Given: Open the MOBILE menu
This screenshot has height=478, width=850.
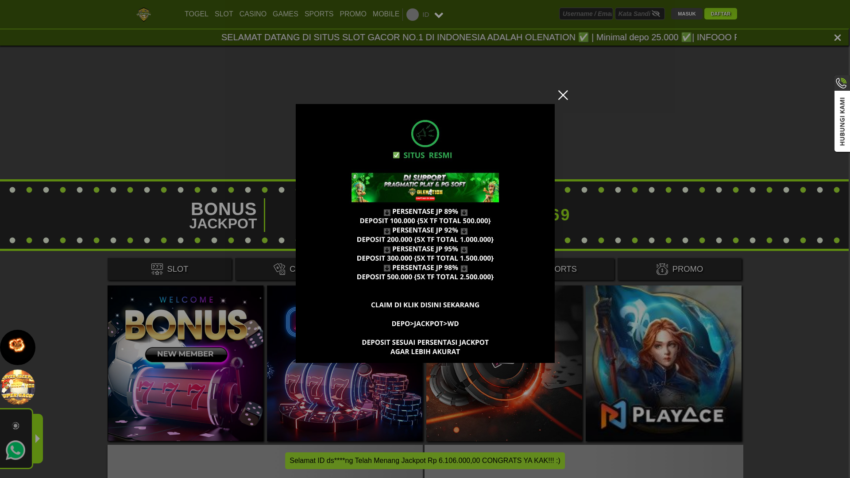Looking at the screenshot, I should pyautogui.click(x=386, y=14).
